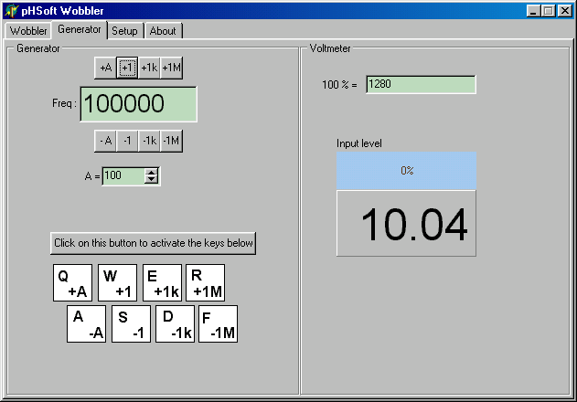Click the A value field showing 100
The width and height of the screenshot is (577, 402).
(123, 175)
